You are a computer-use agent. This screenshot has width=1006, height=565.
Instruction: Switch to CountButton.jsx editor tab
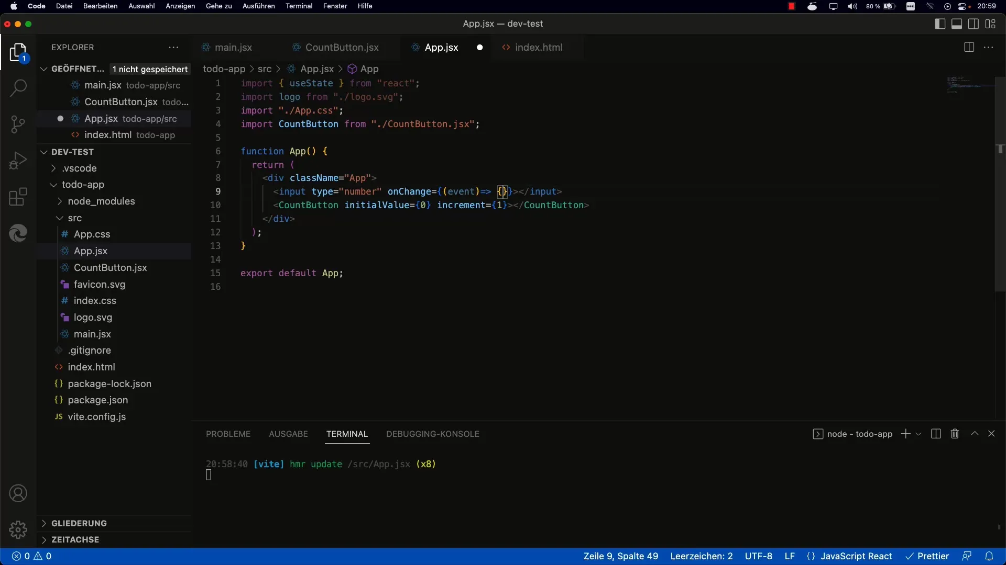(x=342, y=47)
